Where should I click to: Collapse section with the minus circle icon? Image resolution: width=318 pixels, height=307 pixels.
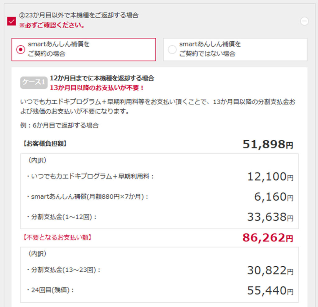tap(304, 21)
